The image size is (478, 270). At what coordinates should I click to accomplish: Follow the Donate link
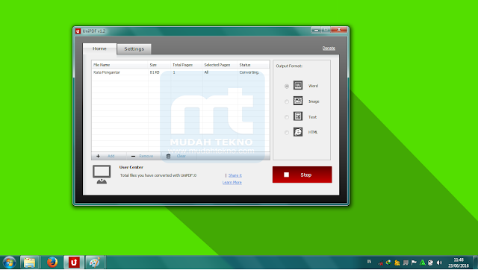[x=329, y=48]
